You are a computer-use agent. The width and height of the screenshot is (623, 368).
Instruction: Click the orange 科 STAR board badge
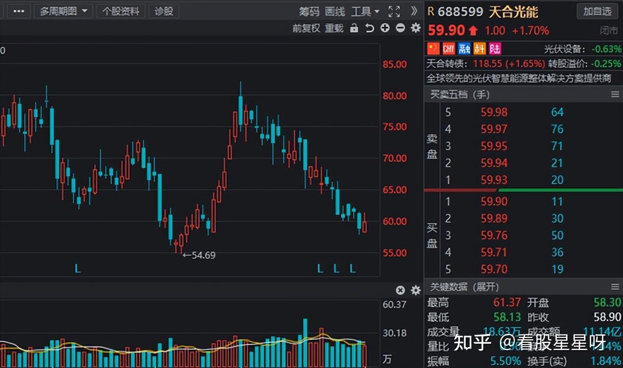[x=480, y=49]
